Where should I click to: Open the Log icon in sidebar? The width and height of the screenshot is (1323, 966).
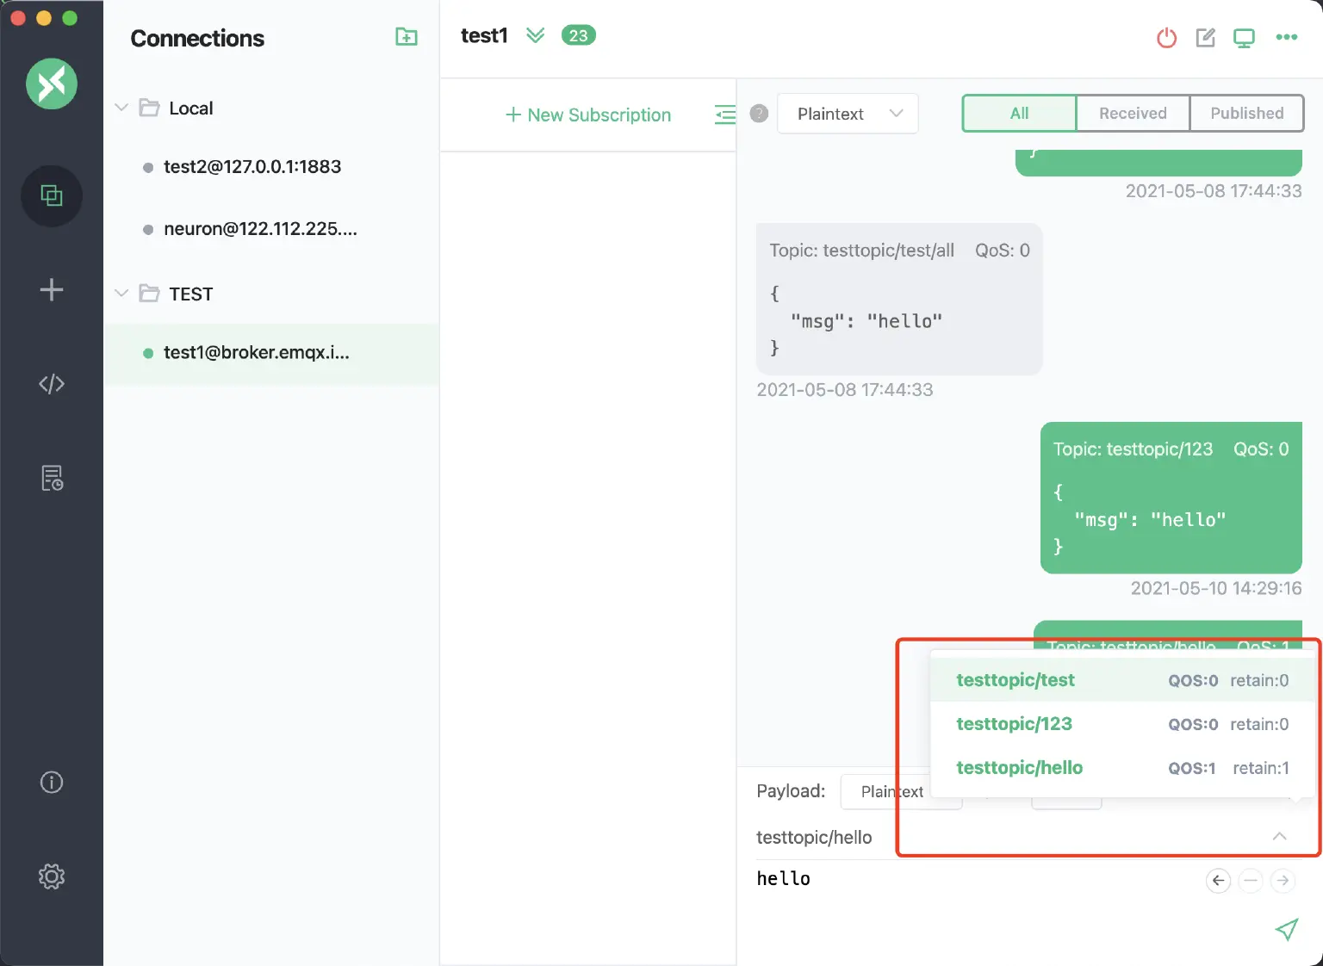coord(52,478)
